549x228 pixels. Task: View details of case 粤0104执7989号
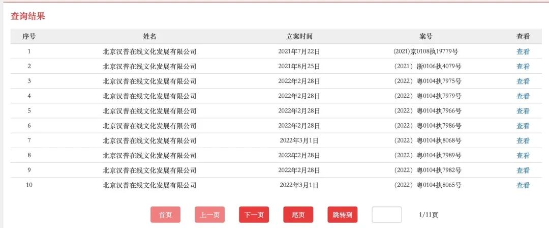(x=523, y=155)
